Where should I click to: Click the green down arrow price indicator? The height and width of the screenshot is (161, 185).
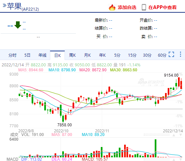[18, 25]
